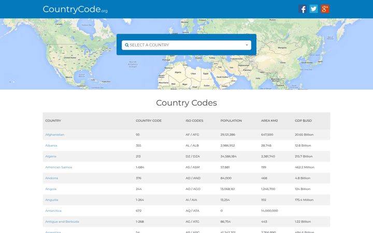Image resolution: width=373 pixels, height=233 pixels.
Task: Select Afghanistan's country code 93
Action: click(138, 135)
